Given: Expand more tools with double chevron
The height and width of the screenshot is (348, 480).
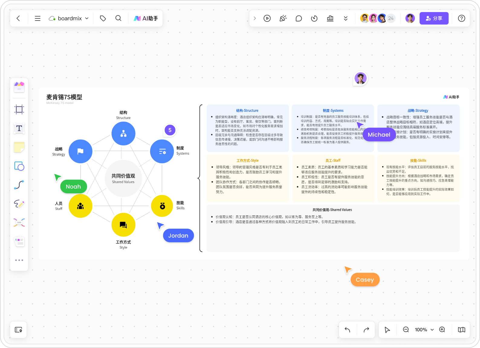Looking at the screenshot, I should point(346,18).
